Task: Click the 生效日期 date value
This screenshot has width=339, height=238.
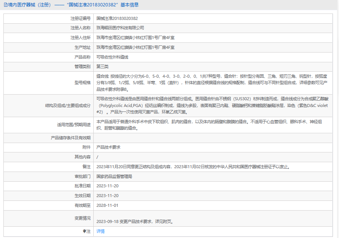Action: pos(107,196)
